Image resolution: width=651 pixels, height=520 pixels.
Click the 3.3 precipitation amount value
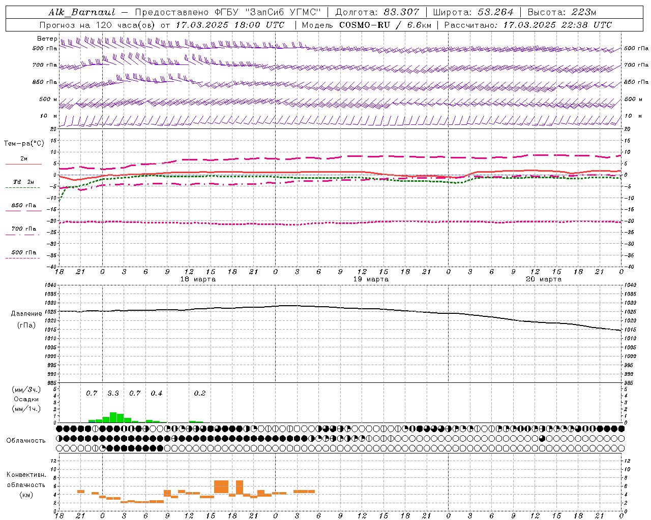click(113, 394)
